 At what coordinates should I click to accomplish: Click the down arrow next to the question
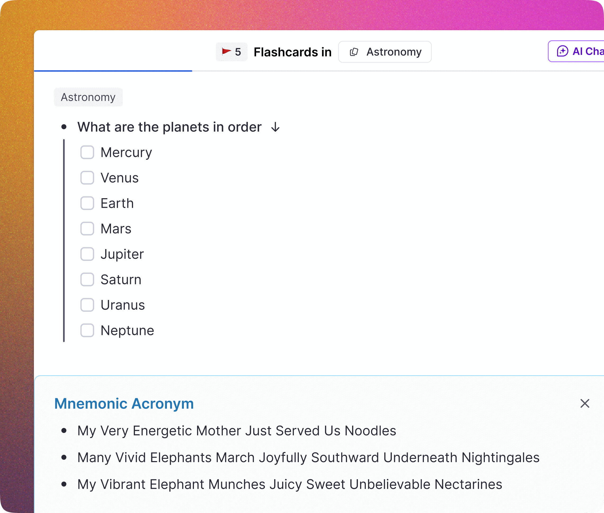[275, 127]
